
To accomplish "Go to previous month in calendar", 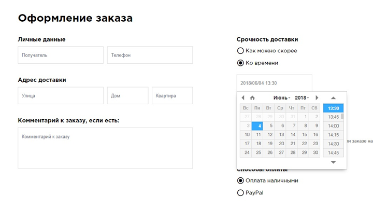I will click(x=243, y=97).
